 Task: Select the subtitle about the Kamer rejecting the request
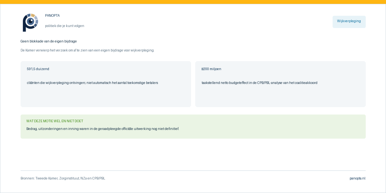click(x=87, y=51)
